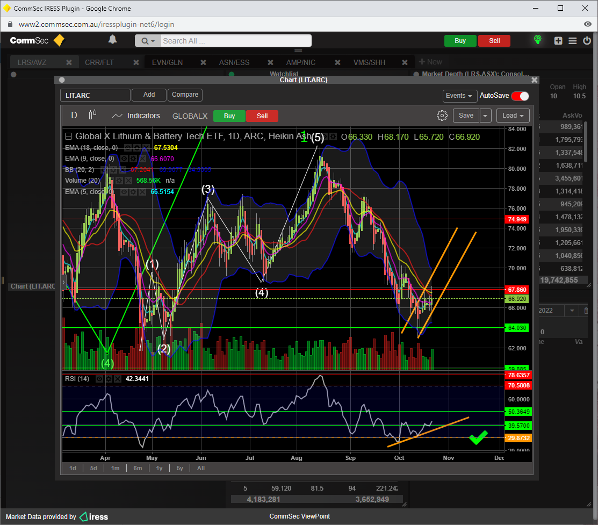Set chart range to 1m
Image resolution: width=598 pixels, height=525 pixels.
point(115,468)
